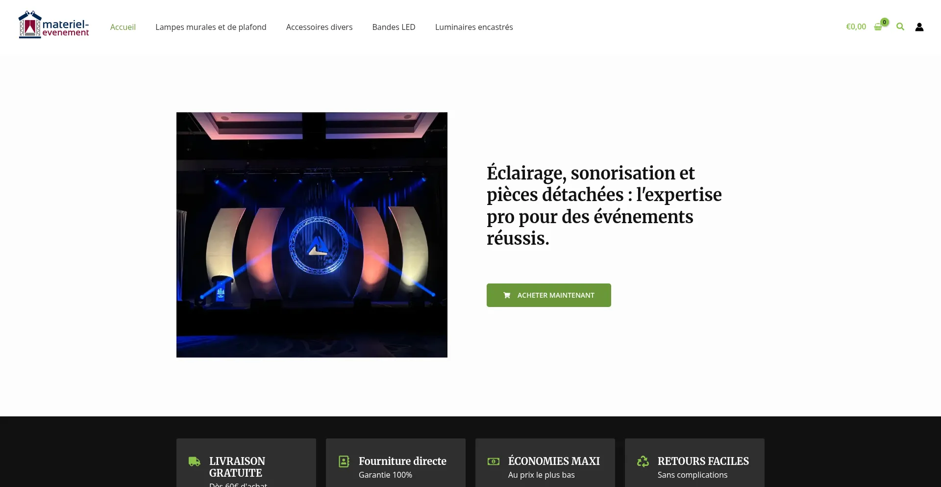Click the Sans complications text
The image size is (941, 487).
coord(692,475)
